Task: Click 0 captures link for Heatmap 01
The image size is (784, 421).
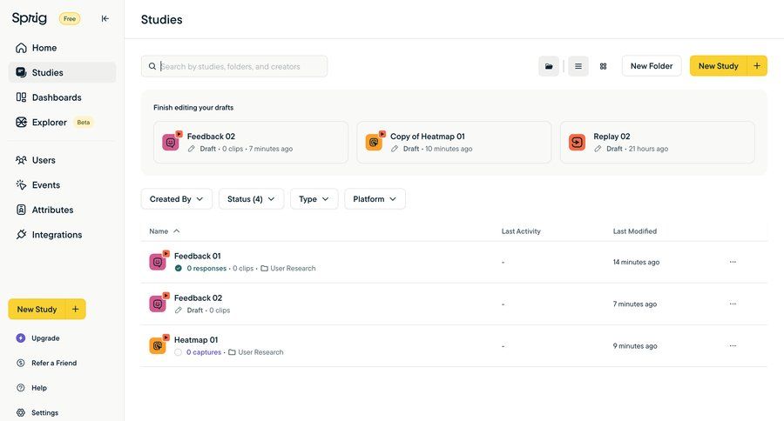Action: coord(204,352)
